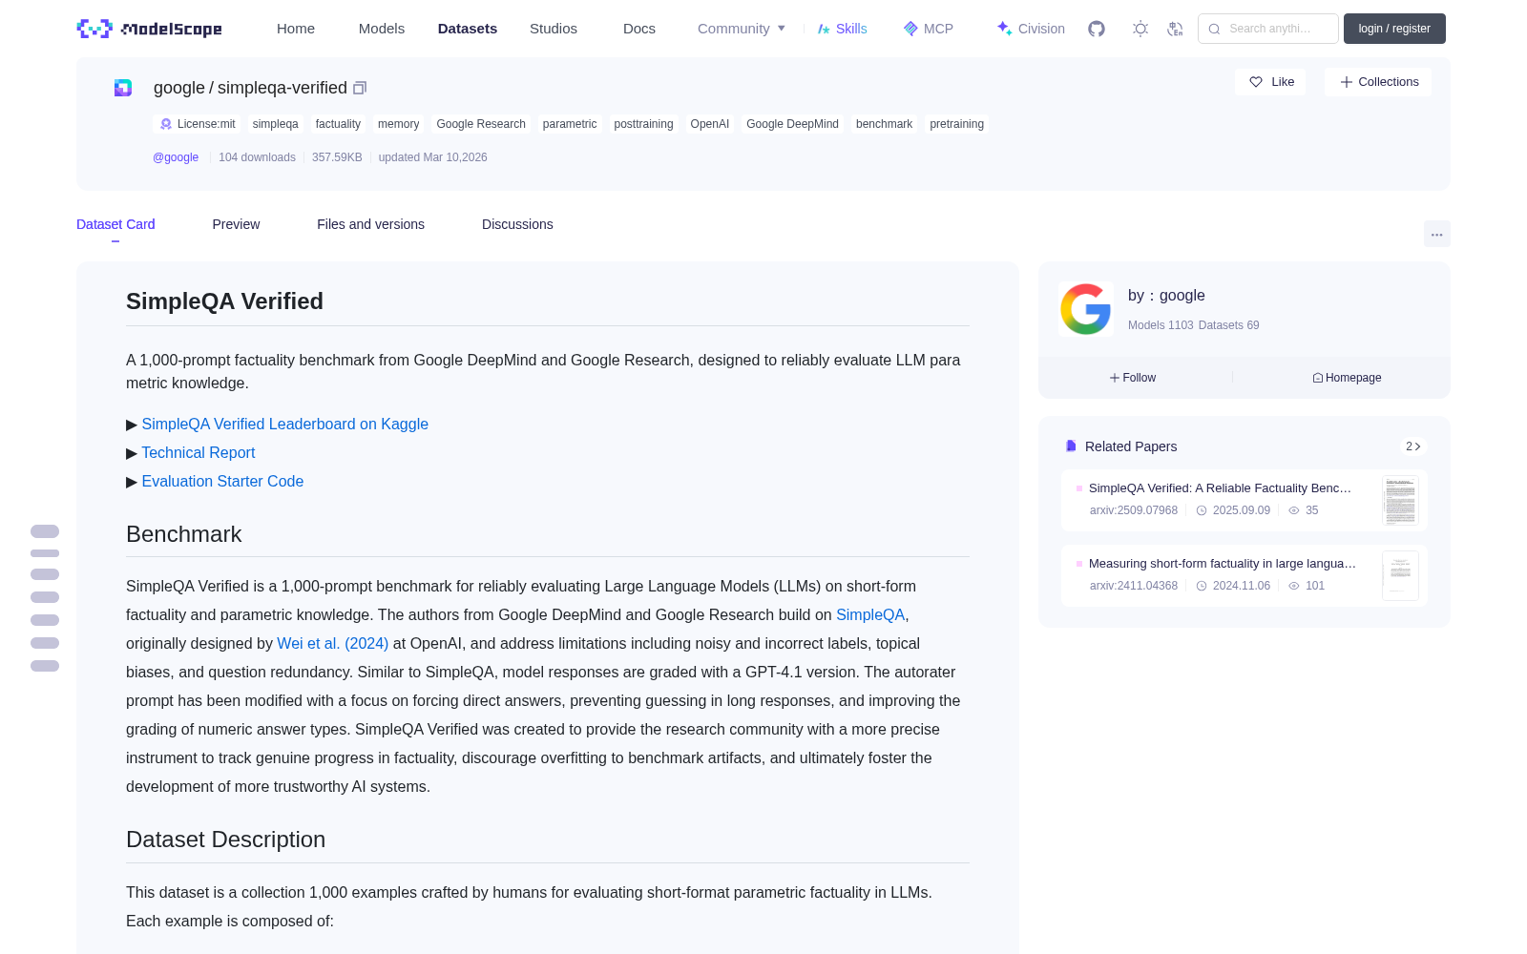Click the dataset avatar icon beside google/simpleqa-verified
Viewport: 1527px width, 954px height.
coord(123,88)
